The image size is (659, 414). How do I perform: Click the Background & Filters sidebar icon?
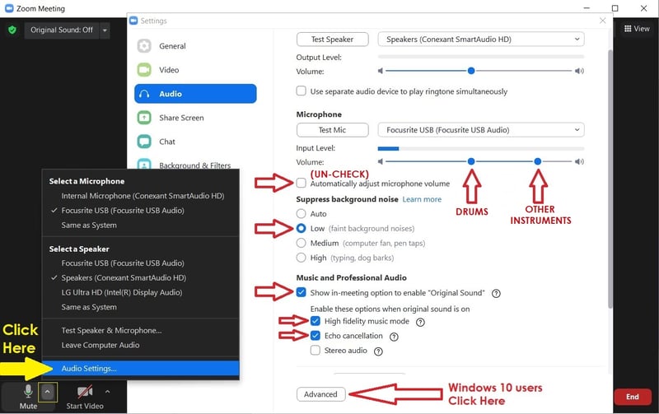(x=144, y=165)
